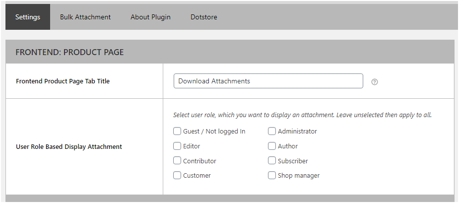
Task: Check the Administrator role checkbox
Action: pyautogui.click(x=272, y=132)
